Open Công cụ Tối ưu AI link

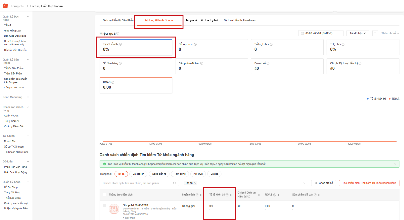pos(14,88)
